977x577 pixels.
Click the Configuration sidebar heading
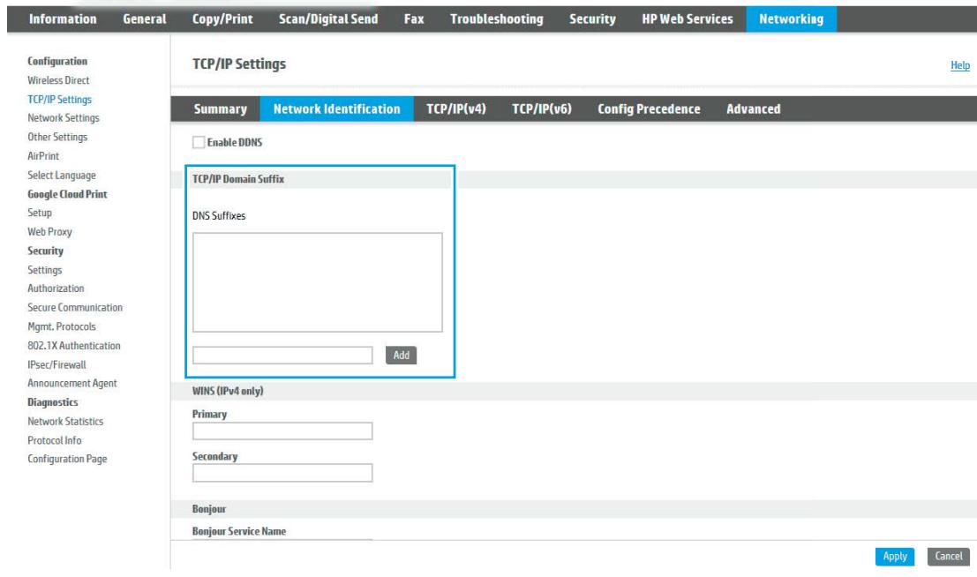[x=57, y=61]
